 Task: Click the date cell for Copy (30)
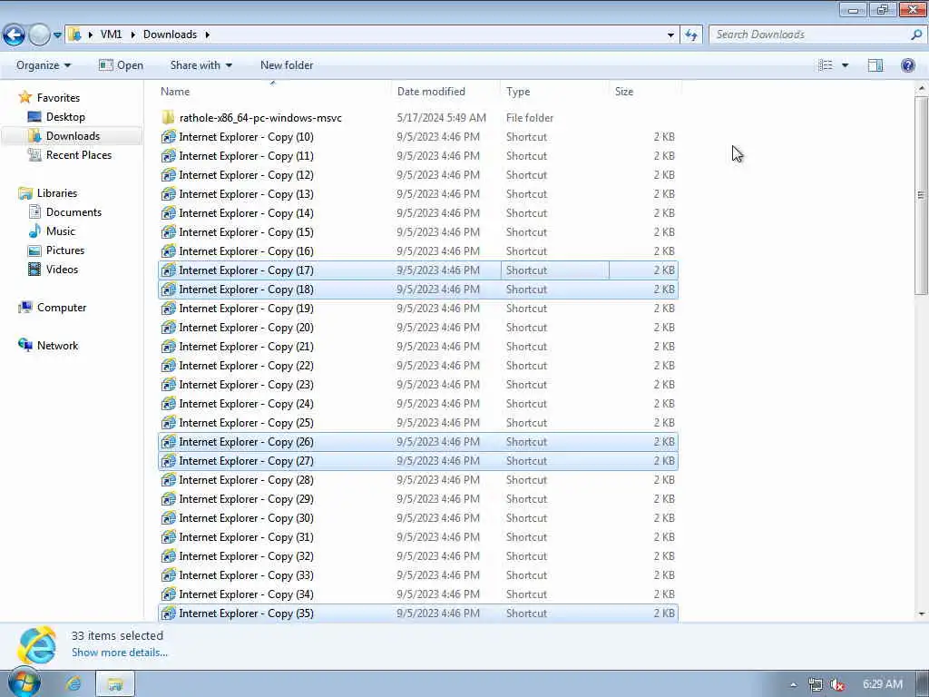(438, 518)
